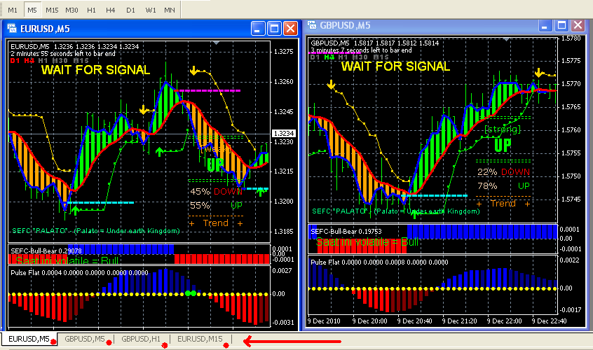The width and height of the screenshot is (593, 350).
Task: Select the M5 timeframe button
Action: (x=32, y=10)
